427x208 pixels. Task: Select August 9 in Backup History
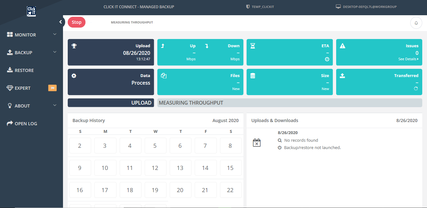(80, 168)
